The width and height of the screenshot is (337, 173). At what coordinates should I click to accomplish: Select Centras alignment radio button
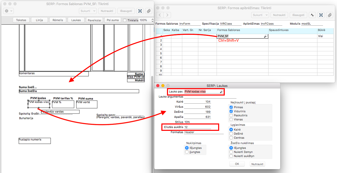pos(231,138)
